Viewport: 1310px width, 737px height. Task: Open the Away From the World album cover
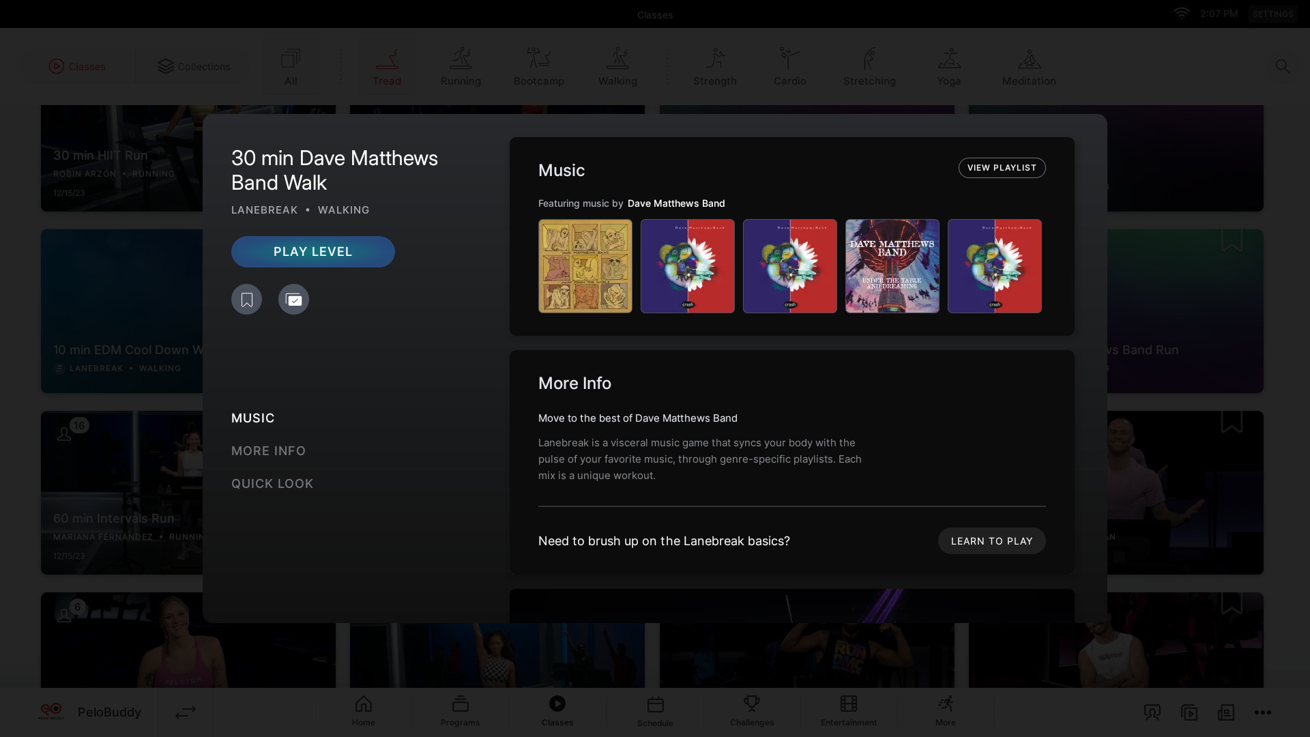coord(585,266)
